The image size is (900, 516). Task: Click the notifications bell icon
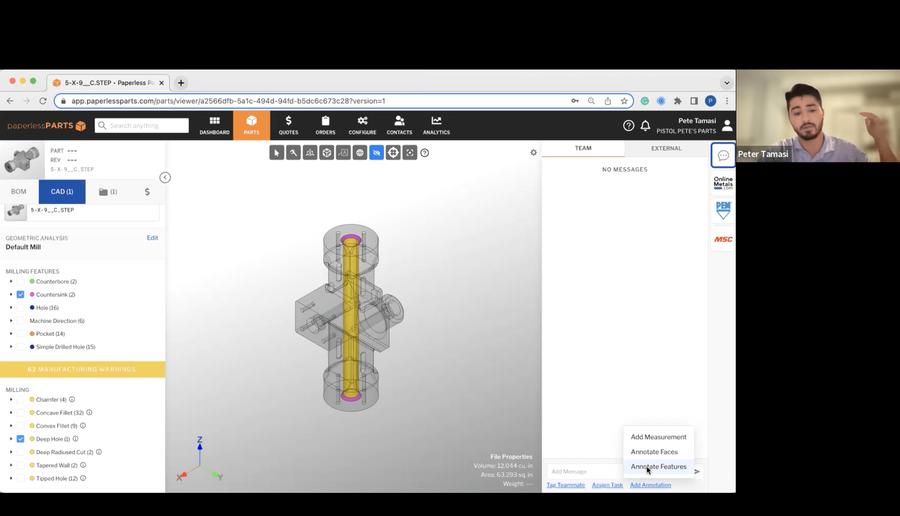(645, 126)
